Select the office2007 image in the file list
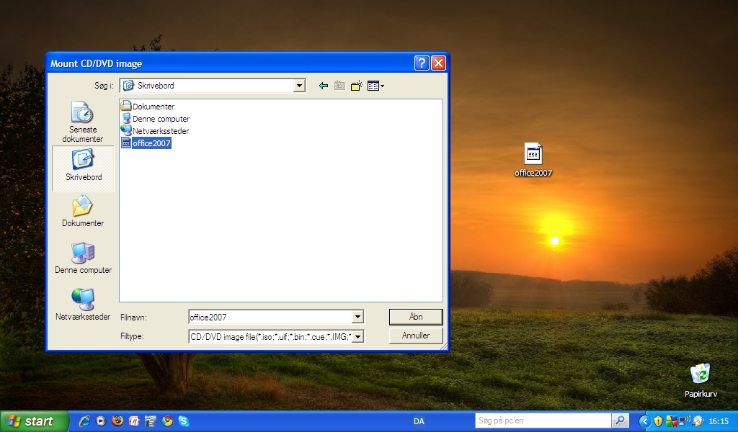Viewport: 738px width, 432px height. 151,143
